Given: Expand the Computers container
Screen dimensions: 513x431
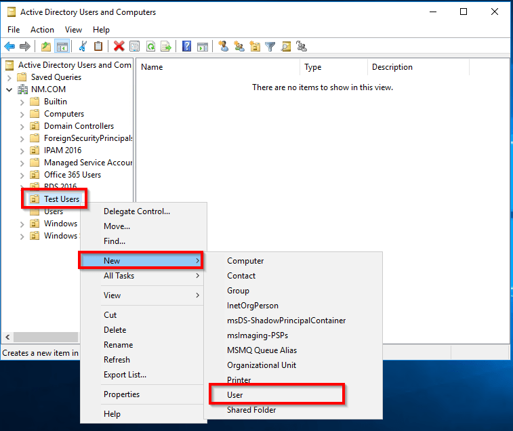Looking at the screenshot, I should point(22,115).
